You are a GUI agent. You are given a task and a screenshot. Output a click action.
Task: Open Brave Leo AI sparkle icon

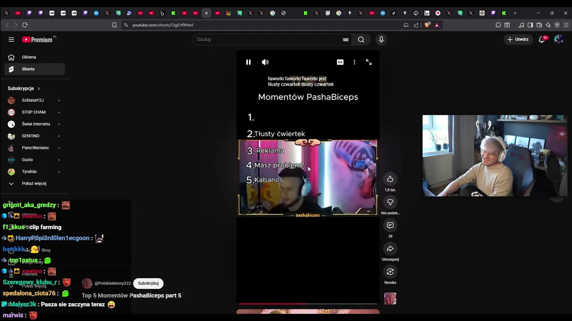point(548,25)
